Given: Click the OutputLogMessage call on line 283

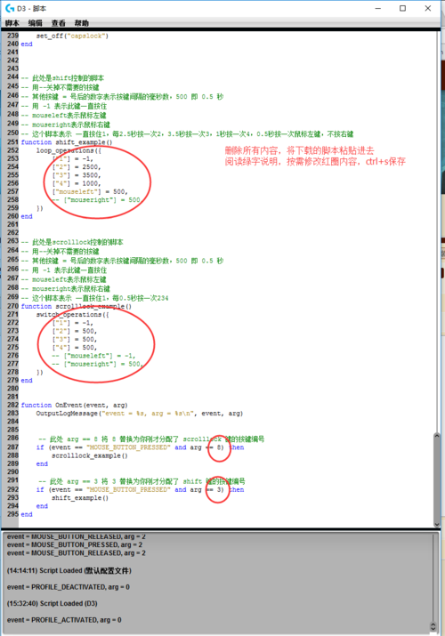Looking at the screenshot, I should [x=140, y=414].
